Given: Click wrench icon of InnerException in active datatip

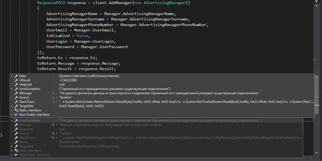Looking at the screenshot, I should tap(16, 89).
